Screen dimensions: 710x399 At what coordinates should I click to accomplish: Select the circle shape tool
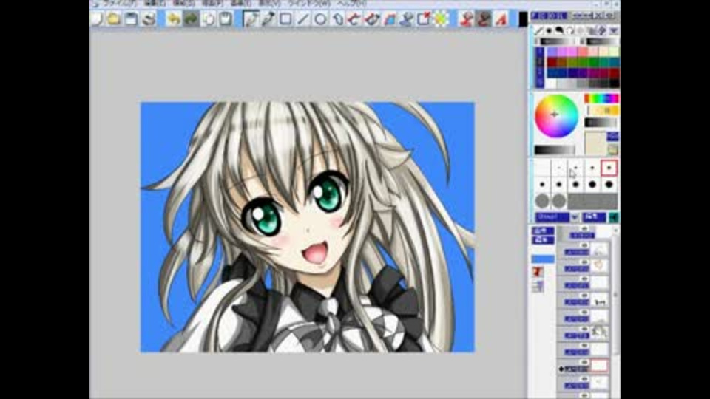coord(320,19)
